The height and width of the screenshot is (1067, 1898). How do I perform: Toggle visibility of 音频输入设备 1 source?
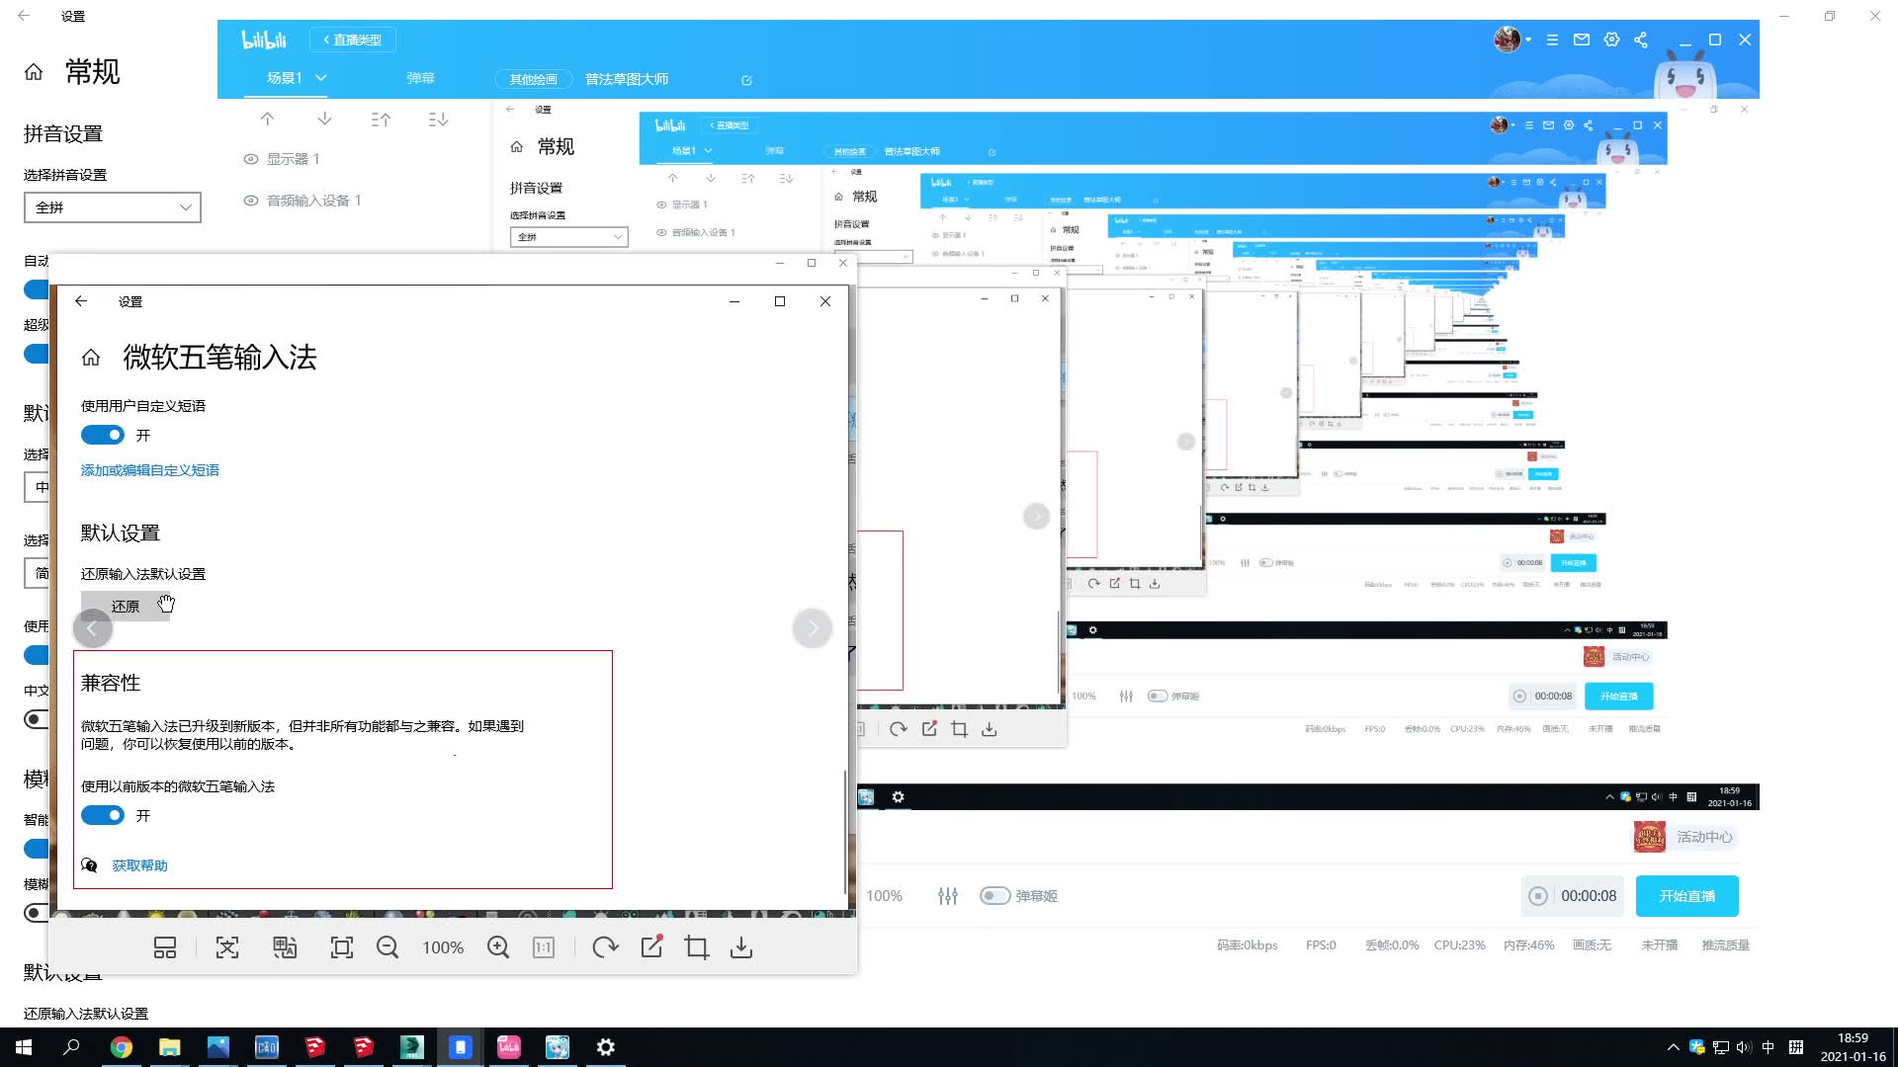(251, 201)
